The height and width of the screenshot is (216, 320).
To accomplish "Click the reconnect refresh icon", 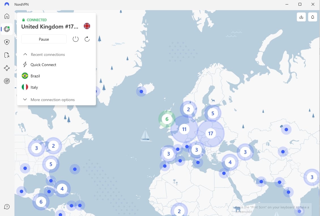I will 87,39.
